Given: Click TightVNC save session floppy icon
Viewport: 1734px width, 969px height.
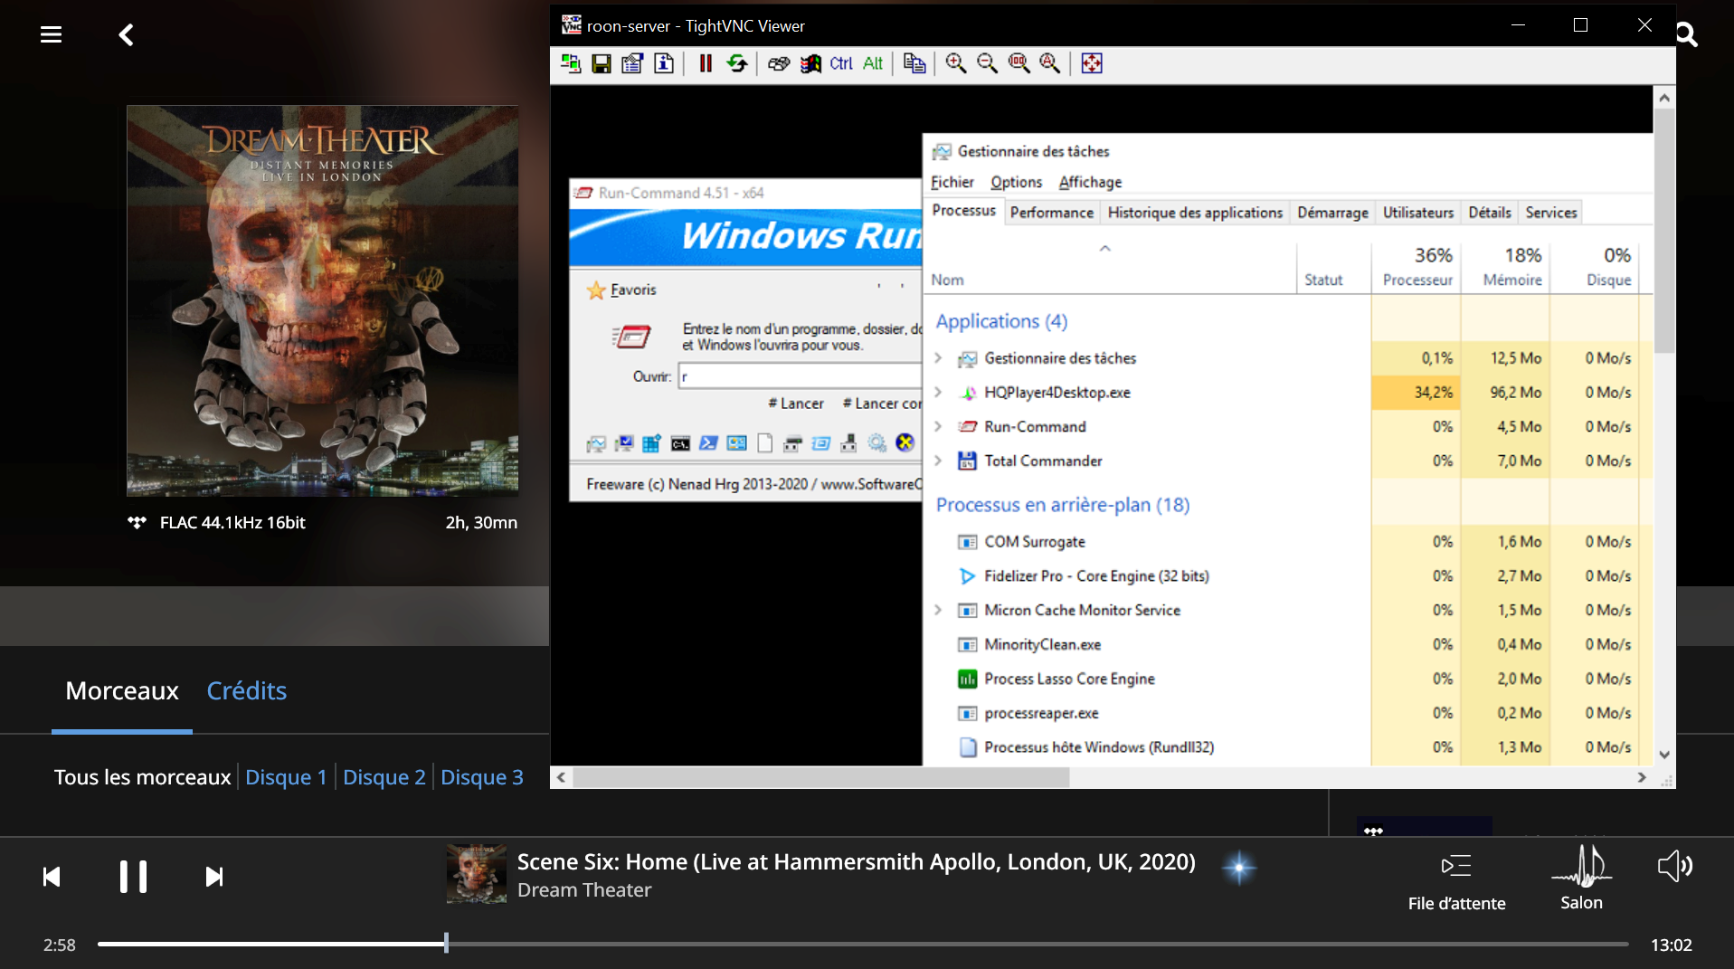Looking at the screenshot, I should [x=602, y=63].
